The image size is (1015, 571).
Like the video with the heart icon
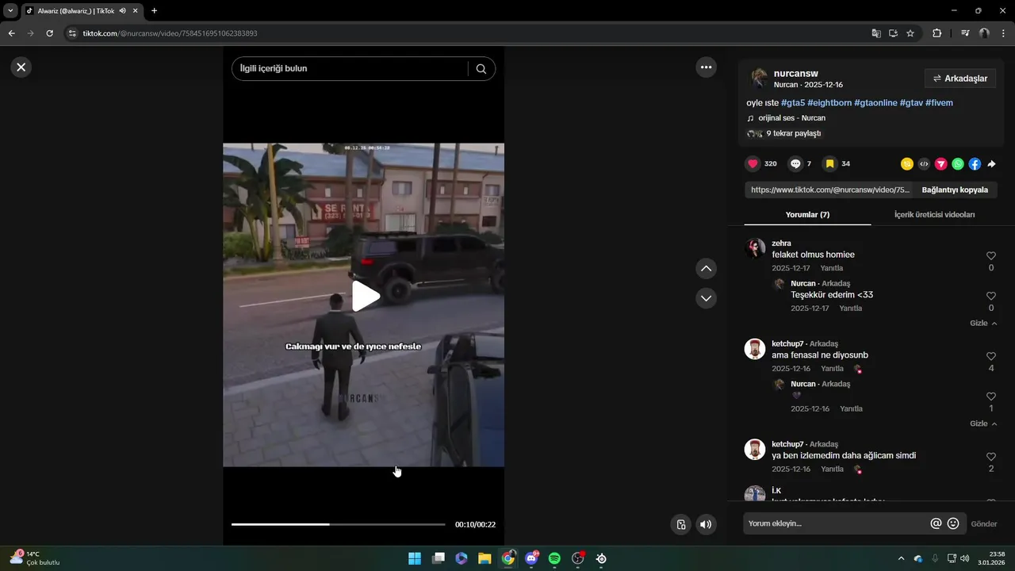click(753, 164)
